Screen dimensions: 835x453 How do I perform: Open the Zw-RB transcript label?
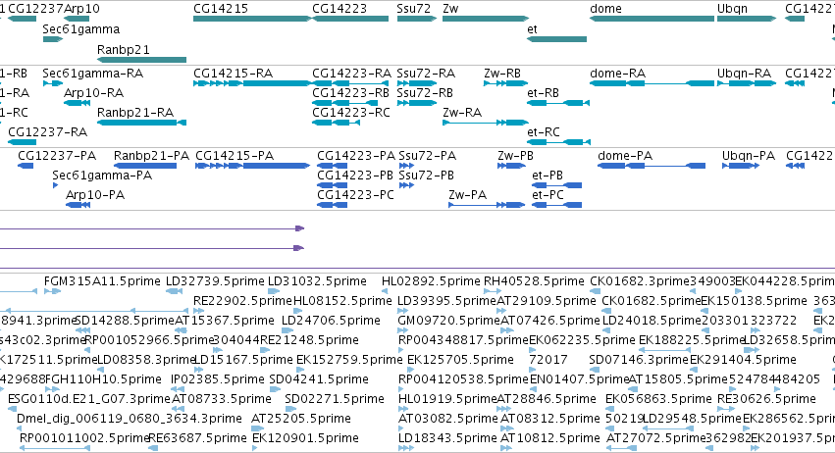(x=502, y=73)
